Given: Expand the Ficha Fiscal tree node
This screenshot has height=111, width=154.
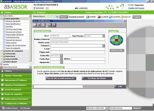Looking at the screenshot, I should pos(1,56).
